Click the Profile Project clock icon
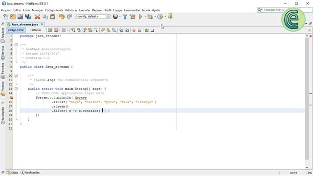Image resolution: width=313 pixels, height=176 pixels. pos(160,17)
